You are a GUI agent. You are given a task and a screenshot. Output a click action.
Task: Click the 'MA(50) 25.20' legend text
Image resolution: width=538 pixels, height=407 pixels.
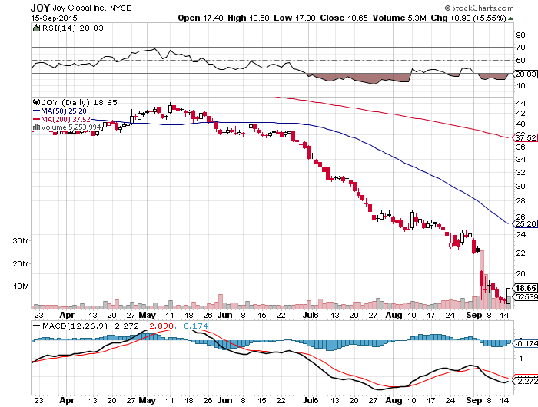64,111
